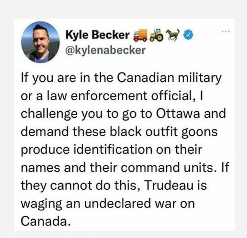Viewport: 247px width, 238px height.
Task: Select the word "Trudeau" in the tweet
Action: click(x=168, y=185)
